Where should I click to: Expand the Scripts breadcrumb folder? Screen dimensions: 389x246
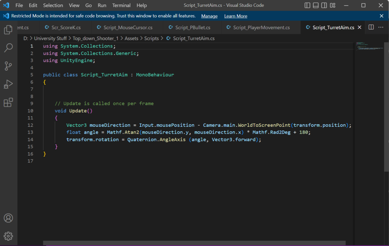(x=151, y=38)
